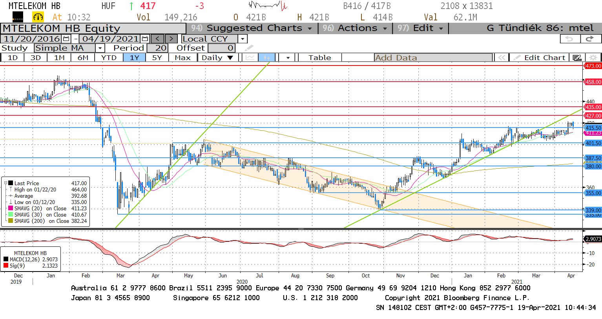Open the Local CCY dropdown
Screen dimensions: 602x319
[243, 39]
